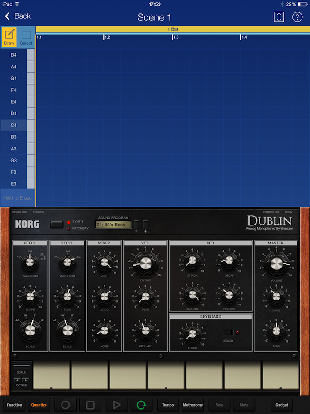
Task: Hold to Erase button
Action: (17, 198)
